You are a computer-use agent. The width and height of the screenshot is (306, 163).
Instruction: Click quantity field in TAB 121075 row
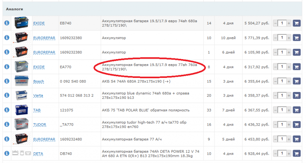282,110
